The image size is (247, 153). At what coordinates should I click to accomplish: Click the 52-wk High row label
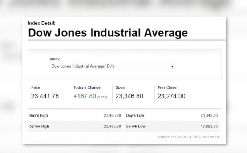click(39, 126)
